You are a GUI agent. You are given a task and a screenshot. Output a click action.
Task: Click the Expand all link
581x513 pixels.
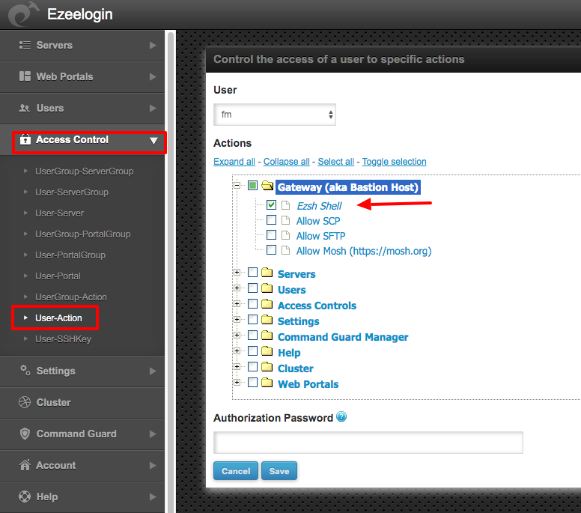pyautogui.click(x=234, y=162)
